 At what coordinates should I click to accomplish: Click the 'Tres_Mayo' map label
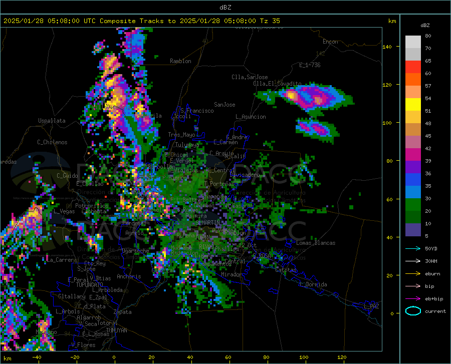(x=181, y=135)
